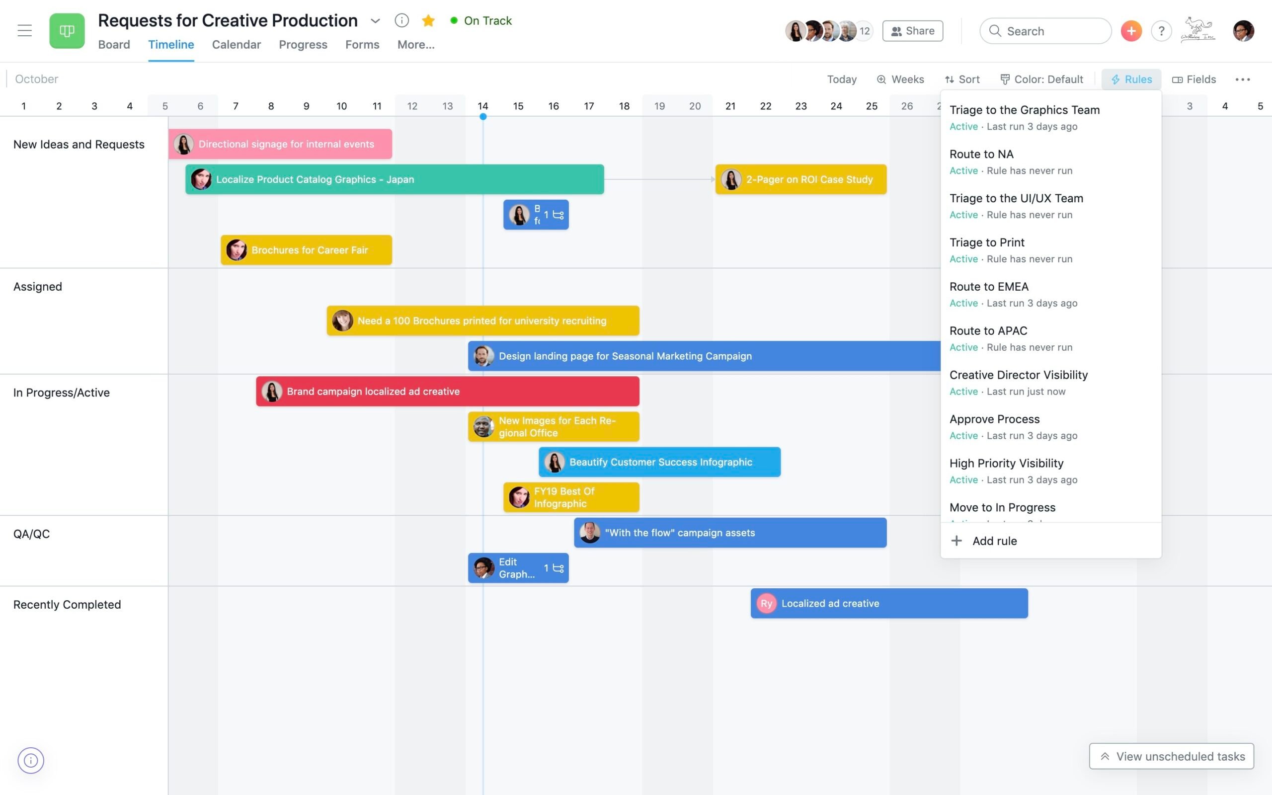Open the Color Default dropdown
This screenshot has width=1272, height=795.
[x=1044, y=79]
